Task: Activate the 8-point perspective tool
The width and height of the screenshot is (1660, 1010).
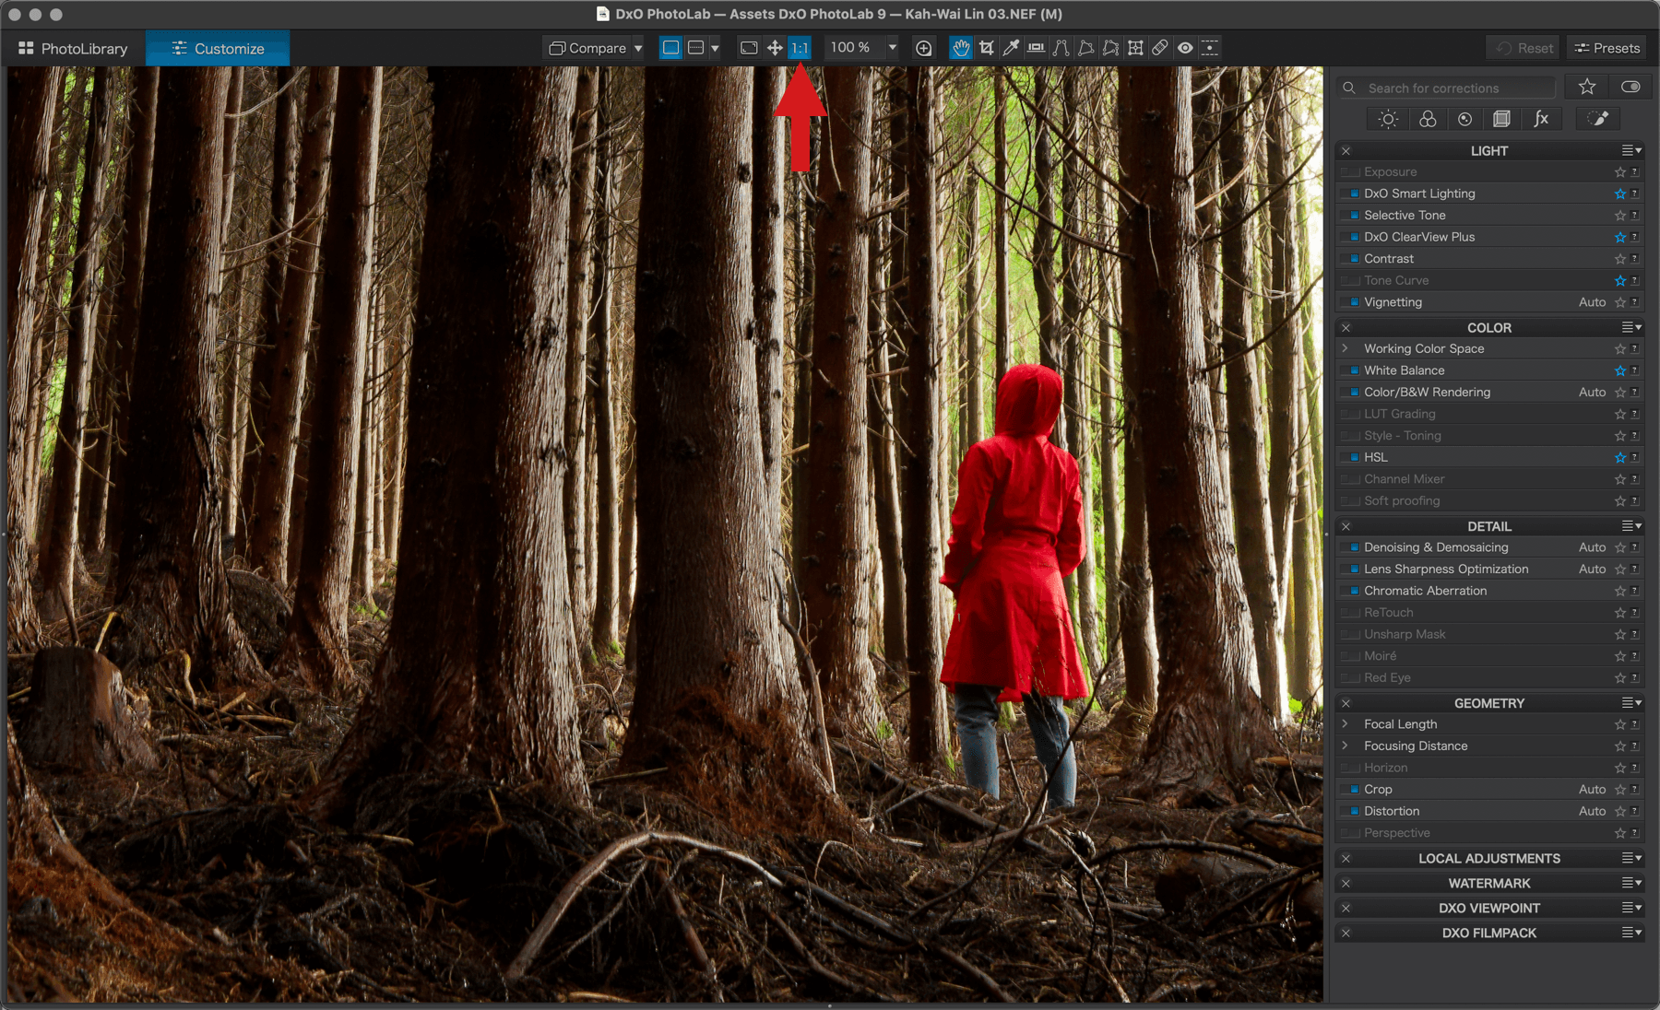Action: [1111, 48]
